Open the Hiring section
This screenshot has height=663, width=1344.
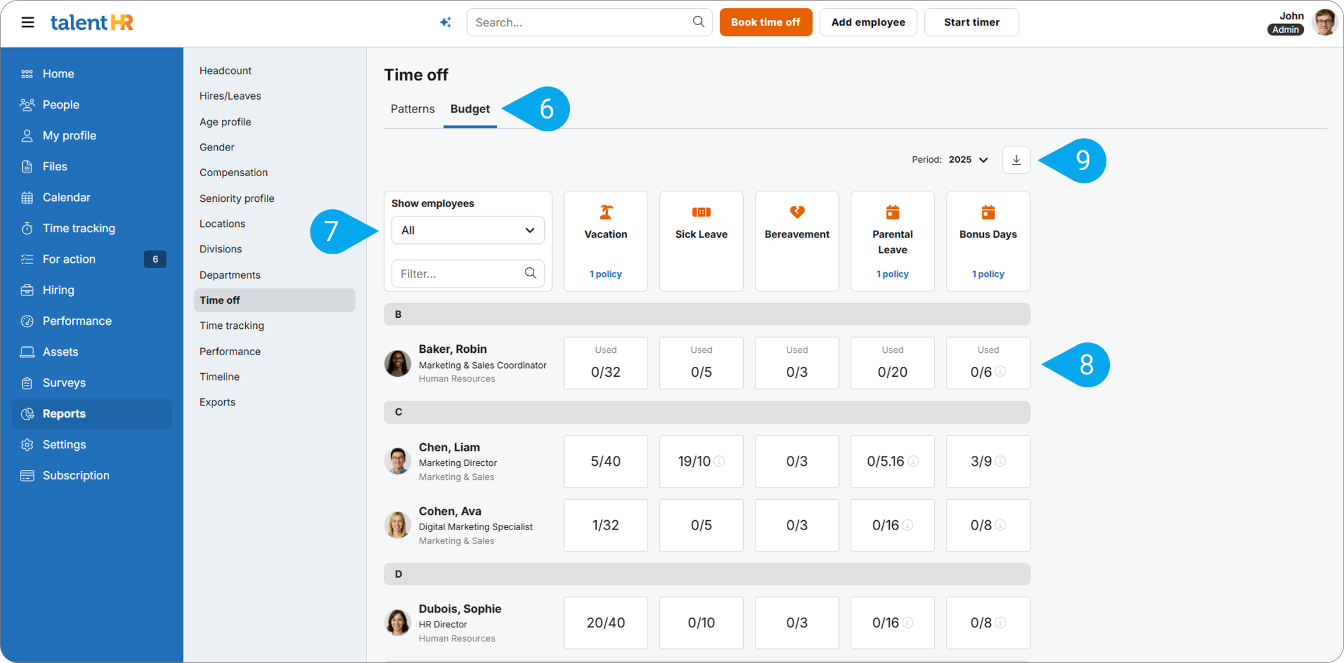click(x=58, y=290)
